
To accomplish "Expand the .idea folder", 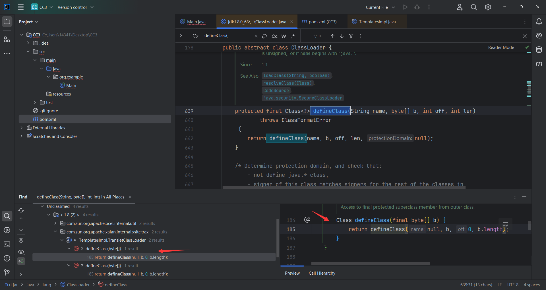I will point(28,43).
